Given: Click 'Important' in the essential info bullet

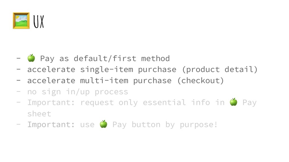Looking at the screenshot, I should point(51,103).
